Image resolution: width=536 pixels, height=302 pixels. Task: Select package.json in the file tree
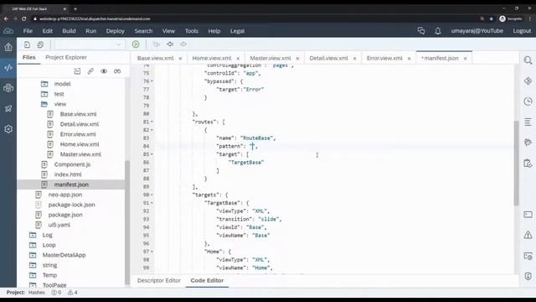(65, 215)
